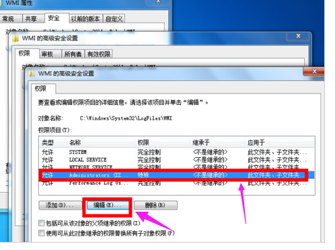This screenshot has width=335, height=250.
Task: Open 有效权限 tab in middle WMI dialog
Action: [99, 54]
